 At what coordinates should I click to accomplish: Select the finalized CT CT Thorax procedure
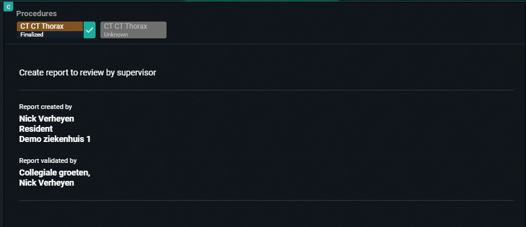pyautogui.click(x=50, y=30)
